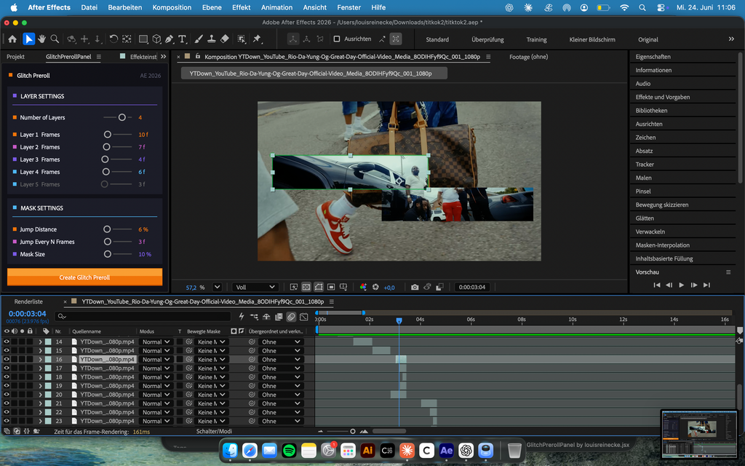Expand layer 22 properties triangle
The width and height of the screenshot is (745, 466).
[41, 412]
